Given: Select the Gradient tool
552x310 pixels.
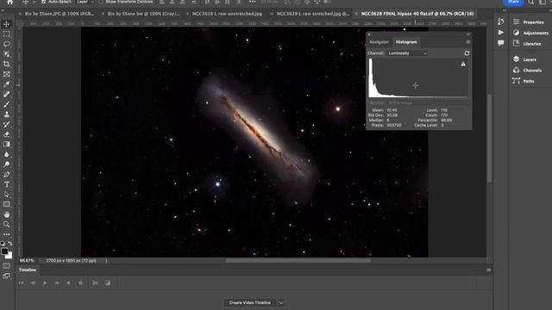Looking at the screenshot, I should click(x=6, y=144).
